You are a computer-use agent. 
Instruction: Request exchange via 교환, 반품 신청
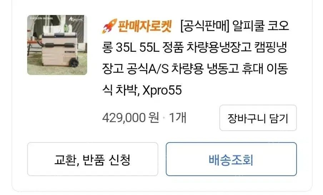click(x=93, y=159)
